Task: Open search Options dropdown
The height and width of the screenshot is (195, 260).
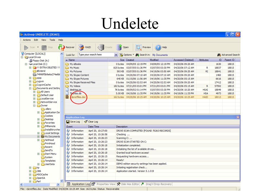Action: pos(127,55)
